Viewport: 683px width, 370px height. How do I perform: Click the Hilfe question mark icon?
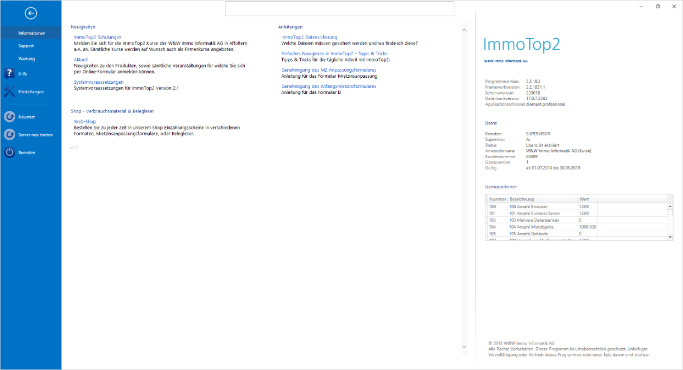(x=9, y=74)
